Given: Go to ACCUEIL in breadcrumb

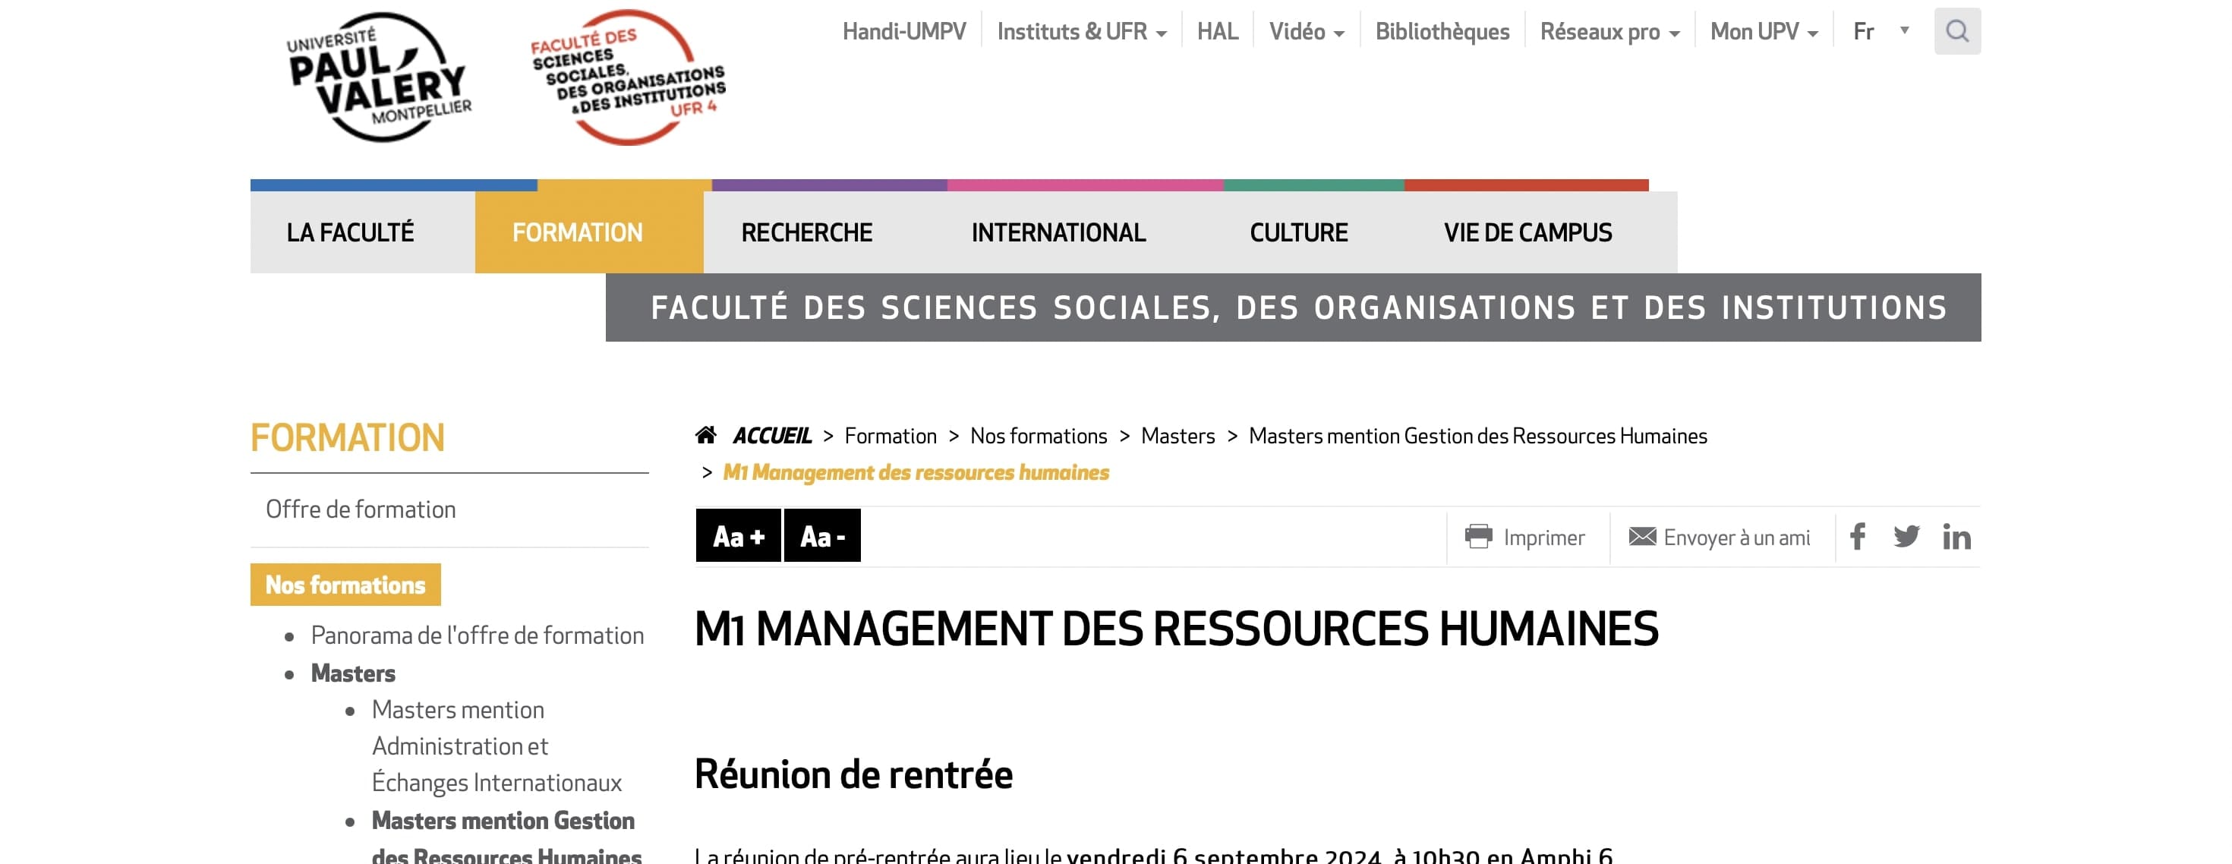Looking at the screenshot, I should [772, 435].
